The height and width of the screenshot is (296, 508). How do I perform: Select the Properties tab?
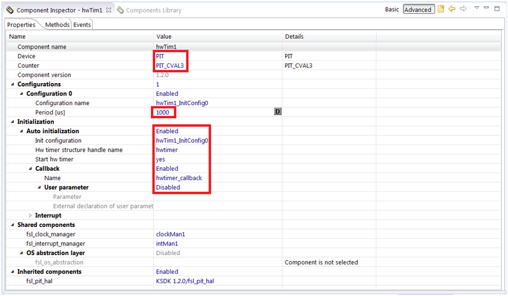[21, 25]
